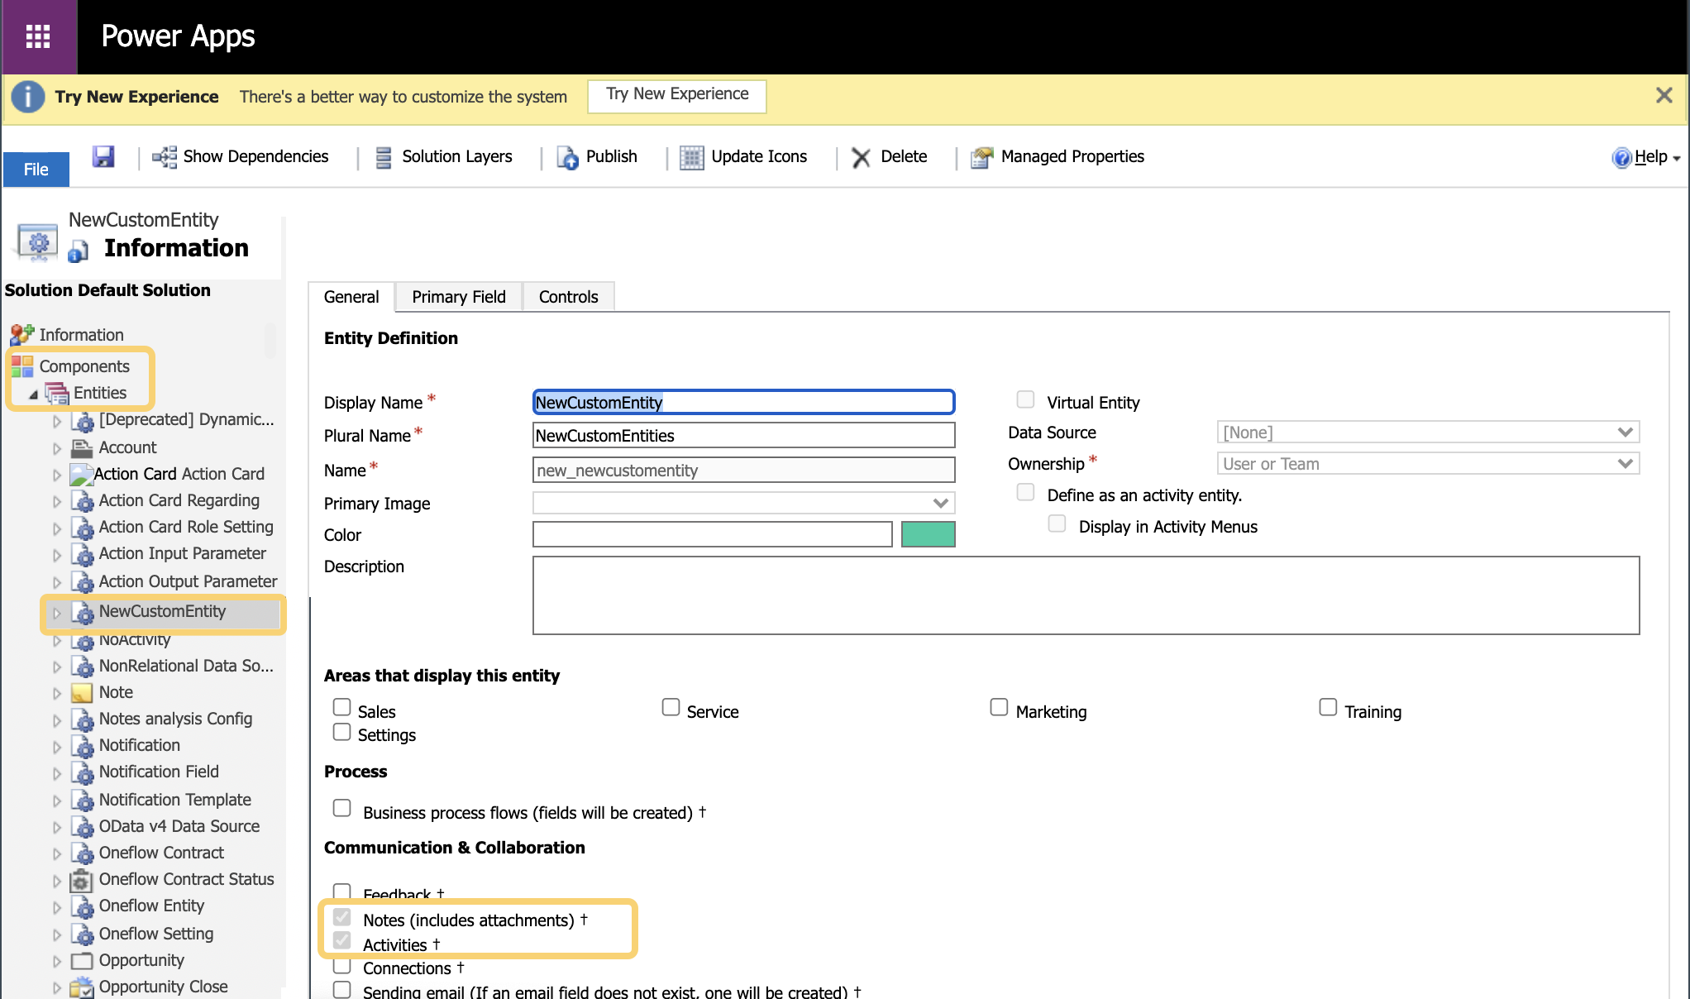Open the Help dropdown arrow
This screenshot has width=1690, height=999.
click(x=1676, y=158)
